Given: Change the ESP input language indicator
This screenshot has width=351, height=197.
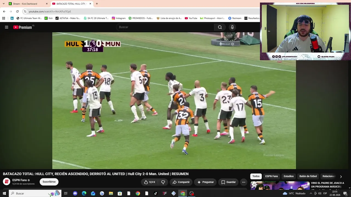Looking at the screenshot, I should point(325,193).
